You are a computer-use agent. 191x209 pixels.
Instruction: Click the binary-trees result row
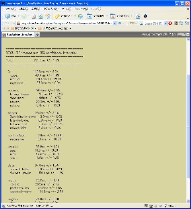pyautogui.click(x=37, y=94)
